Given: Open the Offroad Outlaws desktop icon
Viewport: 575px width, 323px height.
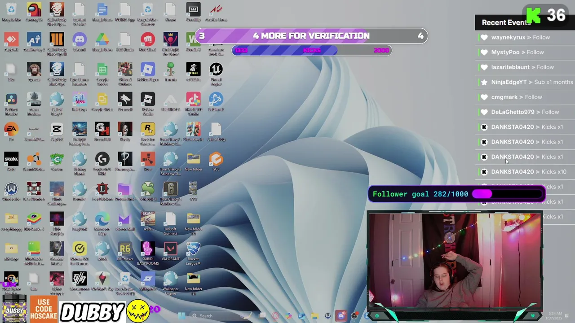Looking at the screenshot, I should click(x=125, y=74).
